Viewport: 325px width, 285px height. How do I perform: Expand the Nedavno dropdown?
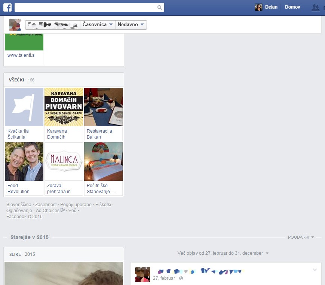[131, 25]
